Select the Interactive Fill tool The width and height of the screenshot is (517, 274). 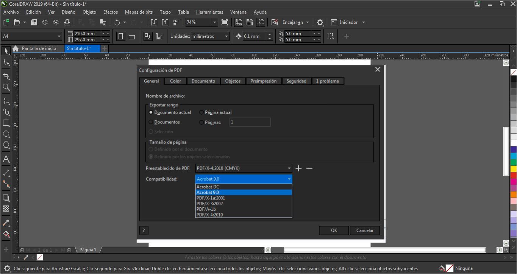(x=6, y=234)
